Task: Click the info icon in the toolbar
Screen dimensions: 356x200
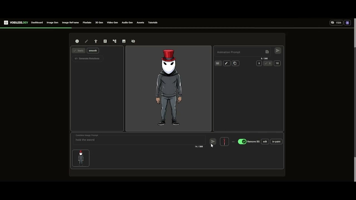Action: pyautogui.click(x=77, y=41)
